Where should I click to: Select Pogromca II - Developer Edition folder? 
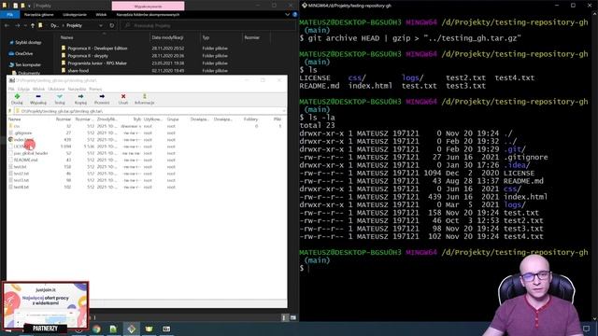point(97,49)
